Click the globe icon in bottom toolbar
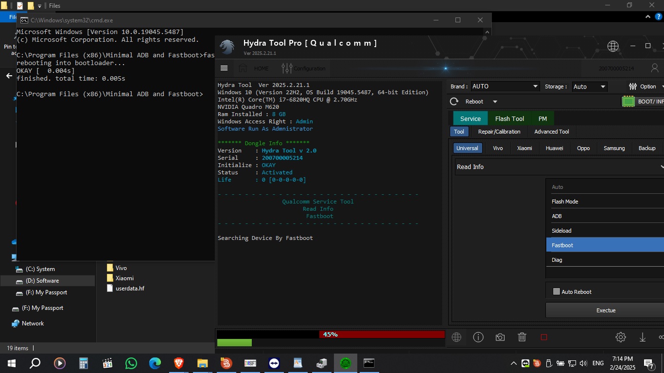 point(456,337)
